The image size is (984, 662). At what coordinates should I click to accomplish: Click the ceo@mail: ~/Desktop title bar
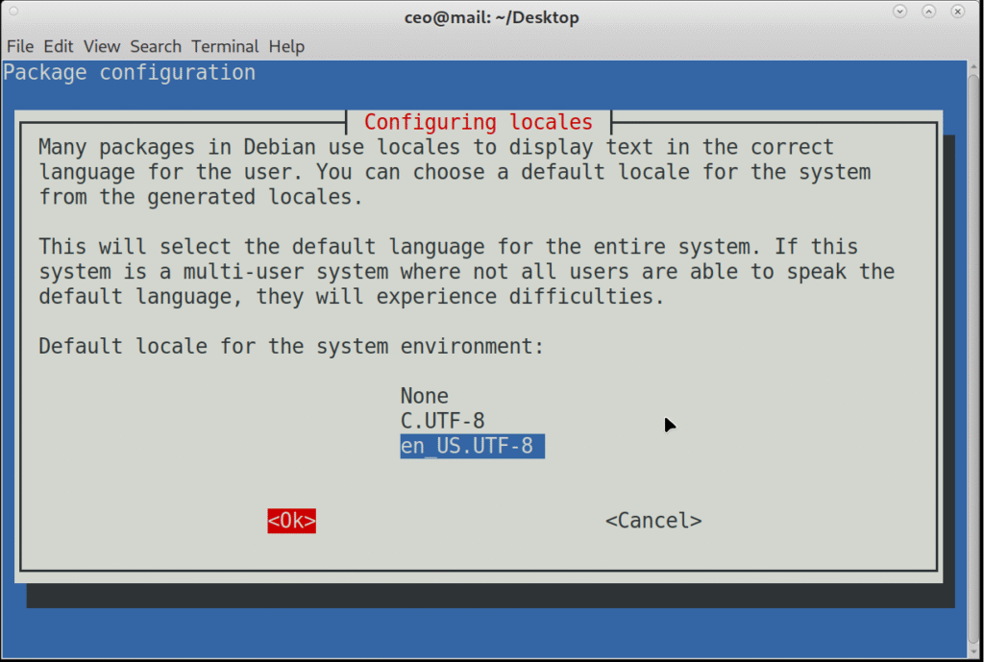[491, 17]
